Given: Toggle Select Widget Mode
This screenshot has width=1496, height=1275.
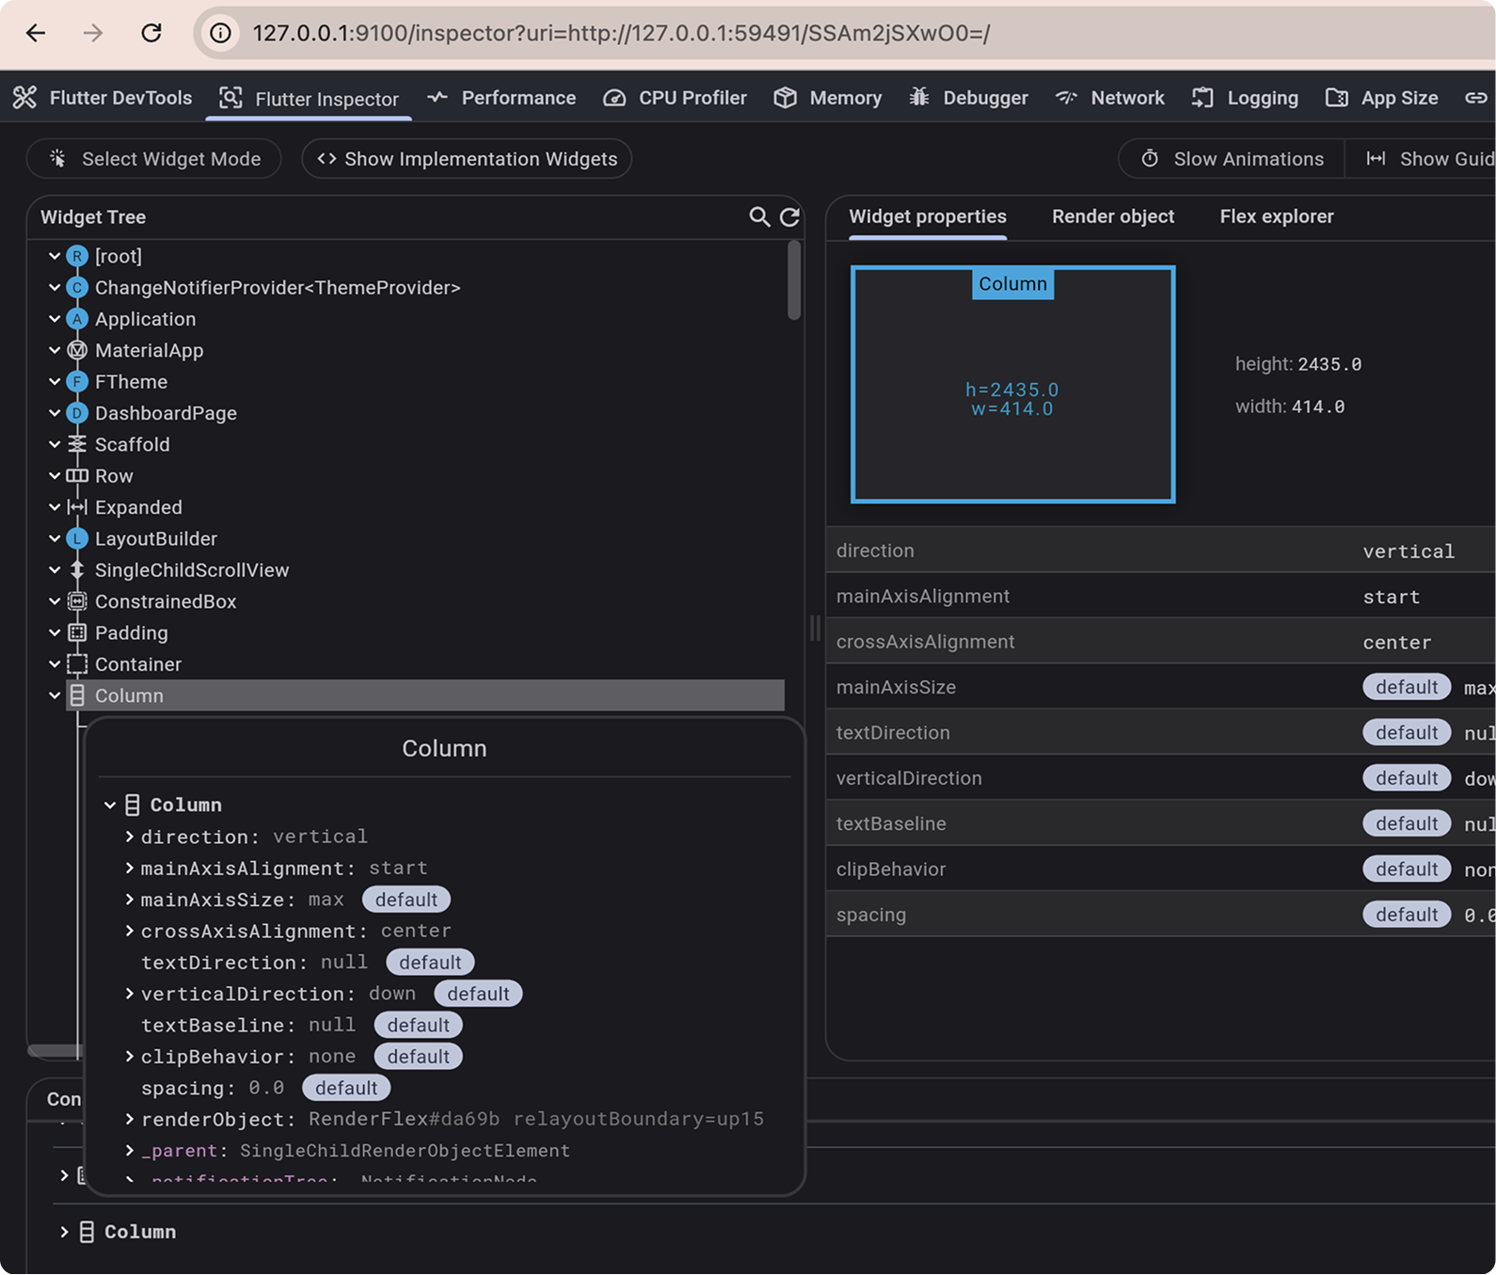Looking at the screenshot, I should pyautogui.click(x=154, y=159).
